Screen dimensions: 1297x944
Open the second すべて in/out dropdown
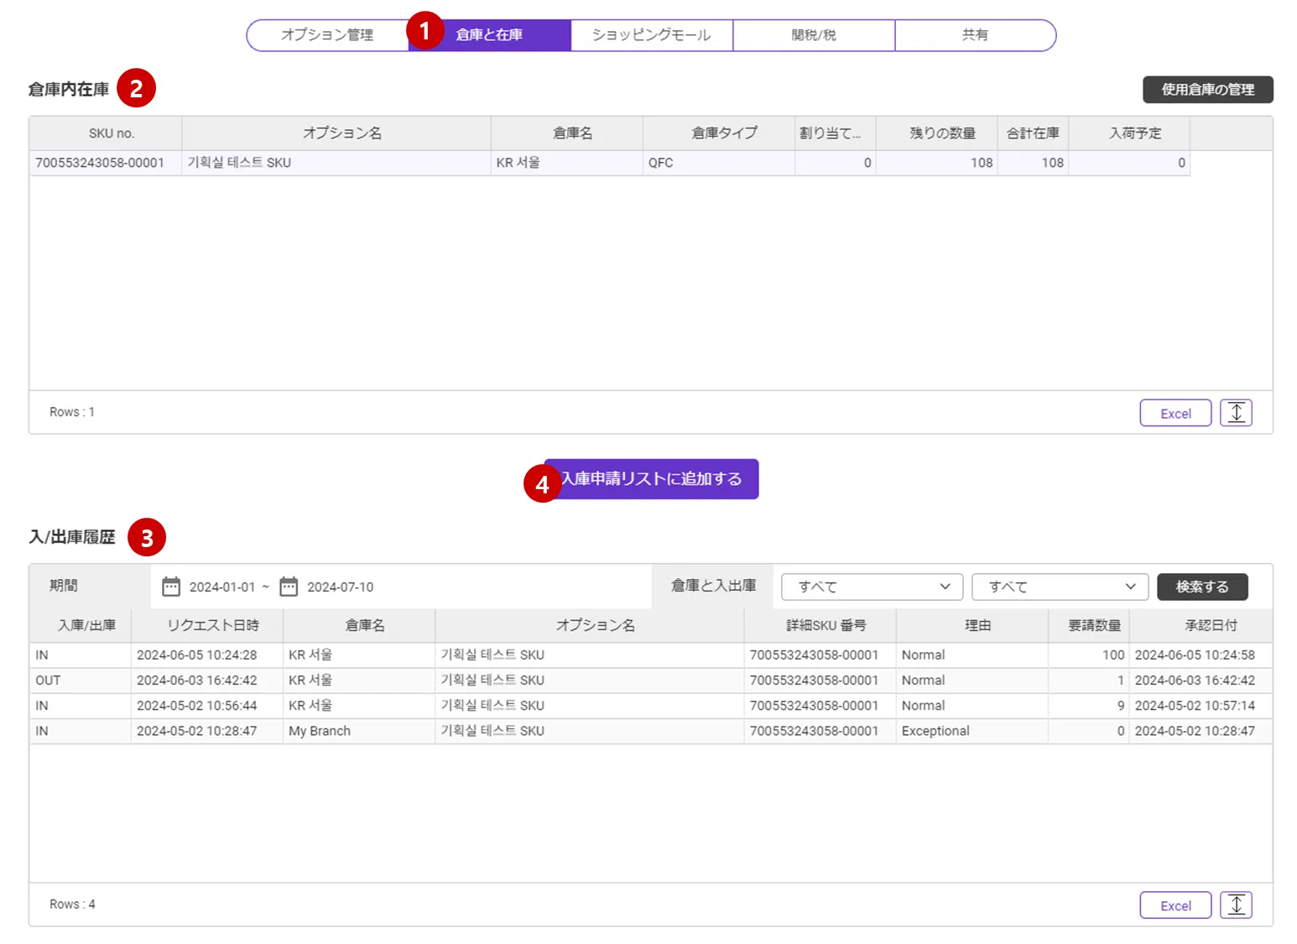pyautogui.click(x=1060, y=587)
